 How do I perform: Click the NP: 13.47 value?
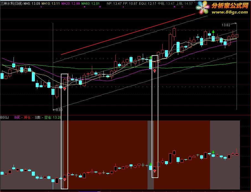click(x=114, y=3)
